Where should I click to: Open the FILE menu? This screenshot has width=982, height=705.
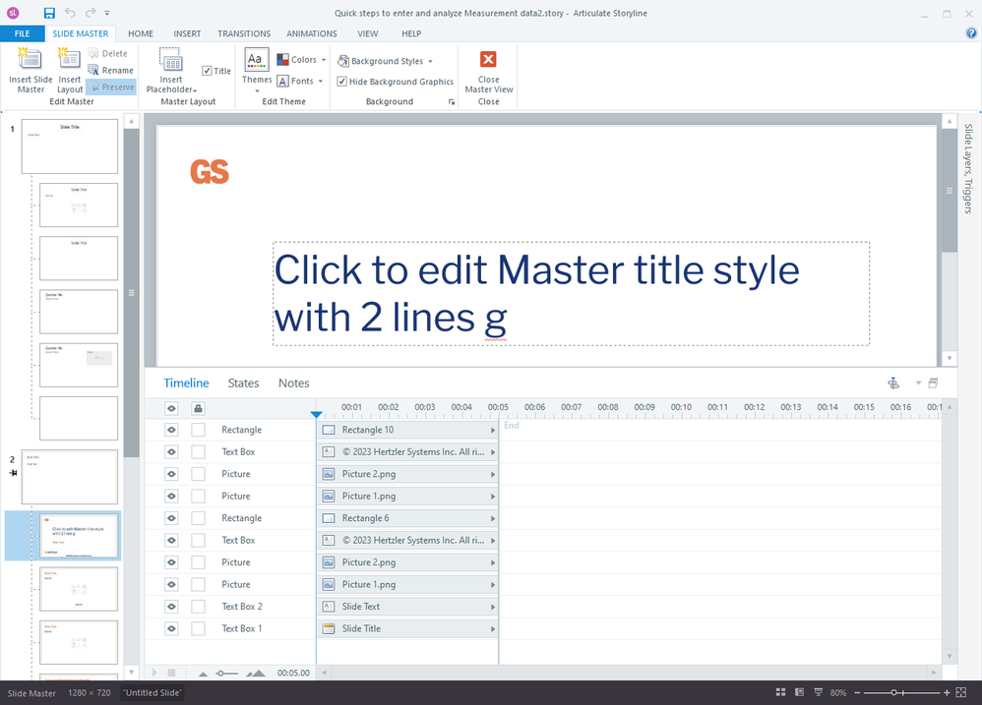22,33
